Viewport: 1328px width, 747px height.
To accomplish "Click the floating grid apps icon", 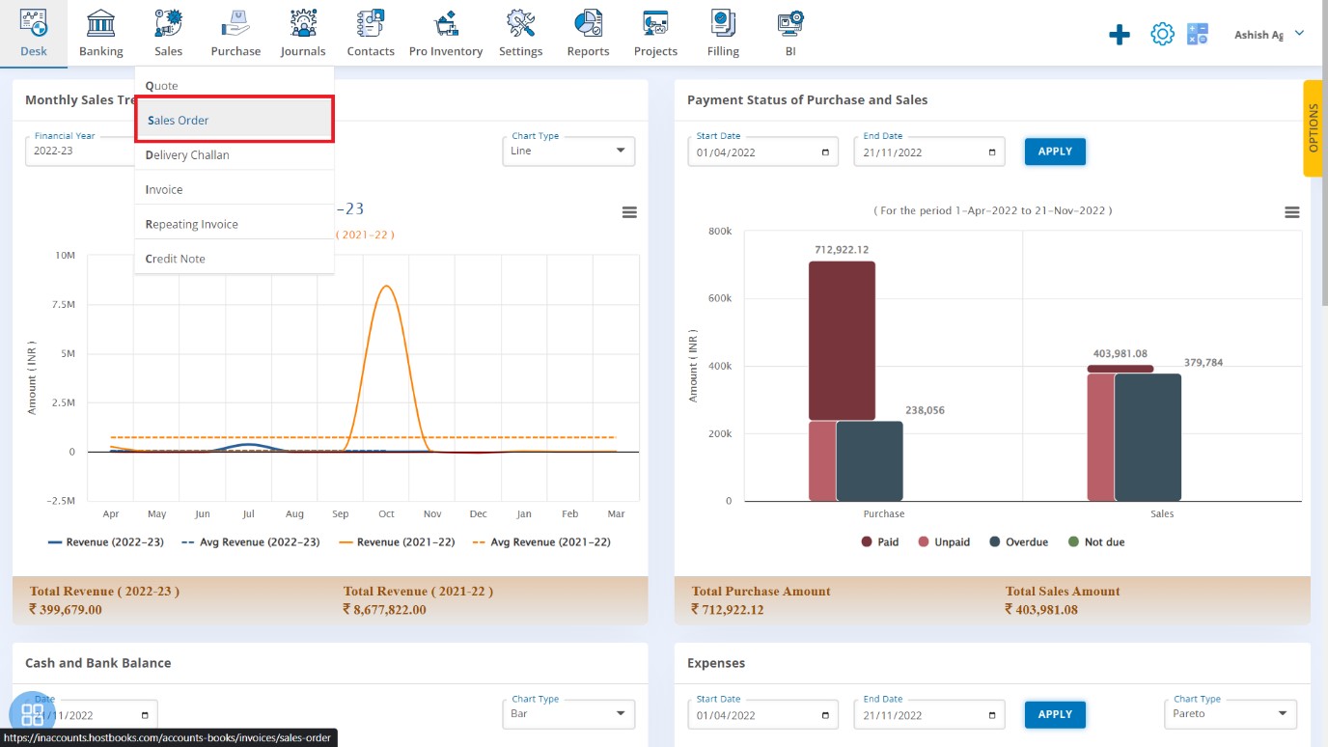I will click(32, 714).
